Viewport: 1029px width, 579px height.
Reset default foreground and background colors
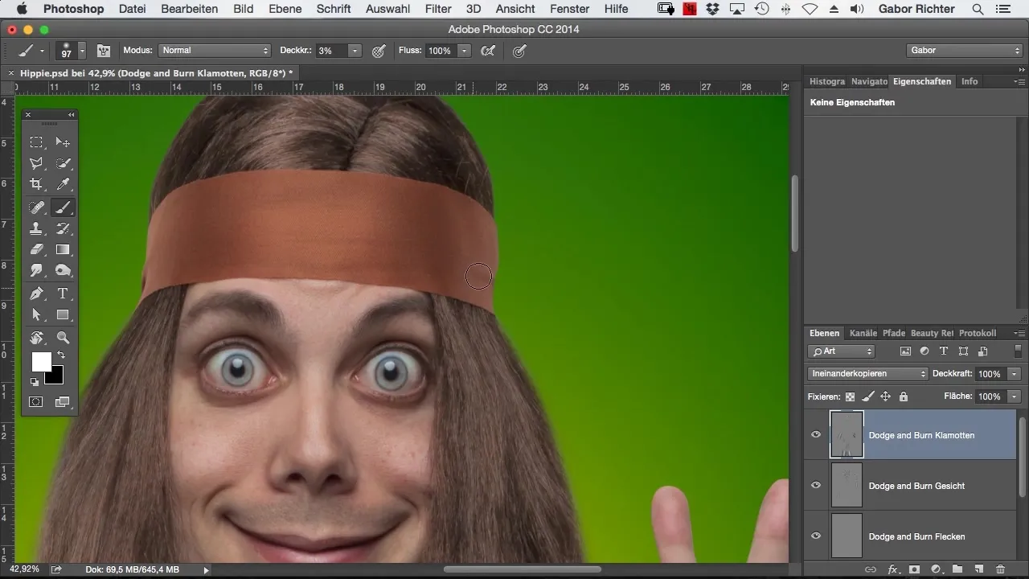click(x=35, y=382)
